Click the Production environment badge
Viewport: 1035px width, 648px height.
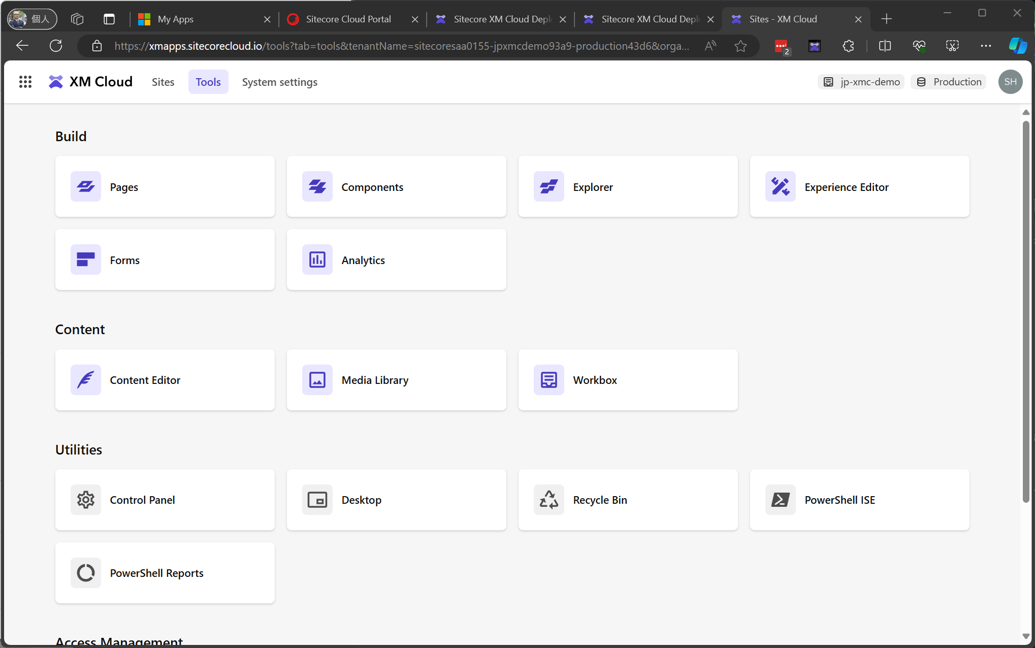tap(949, 82)
